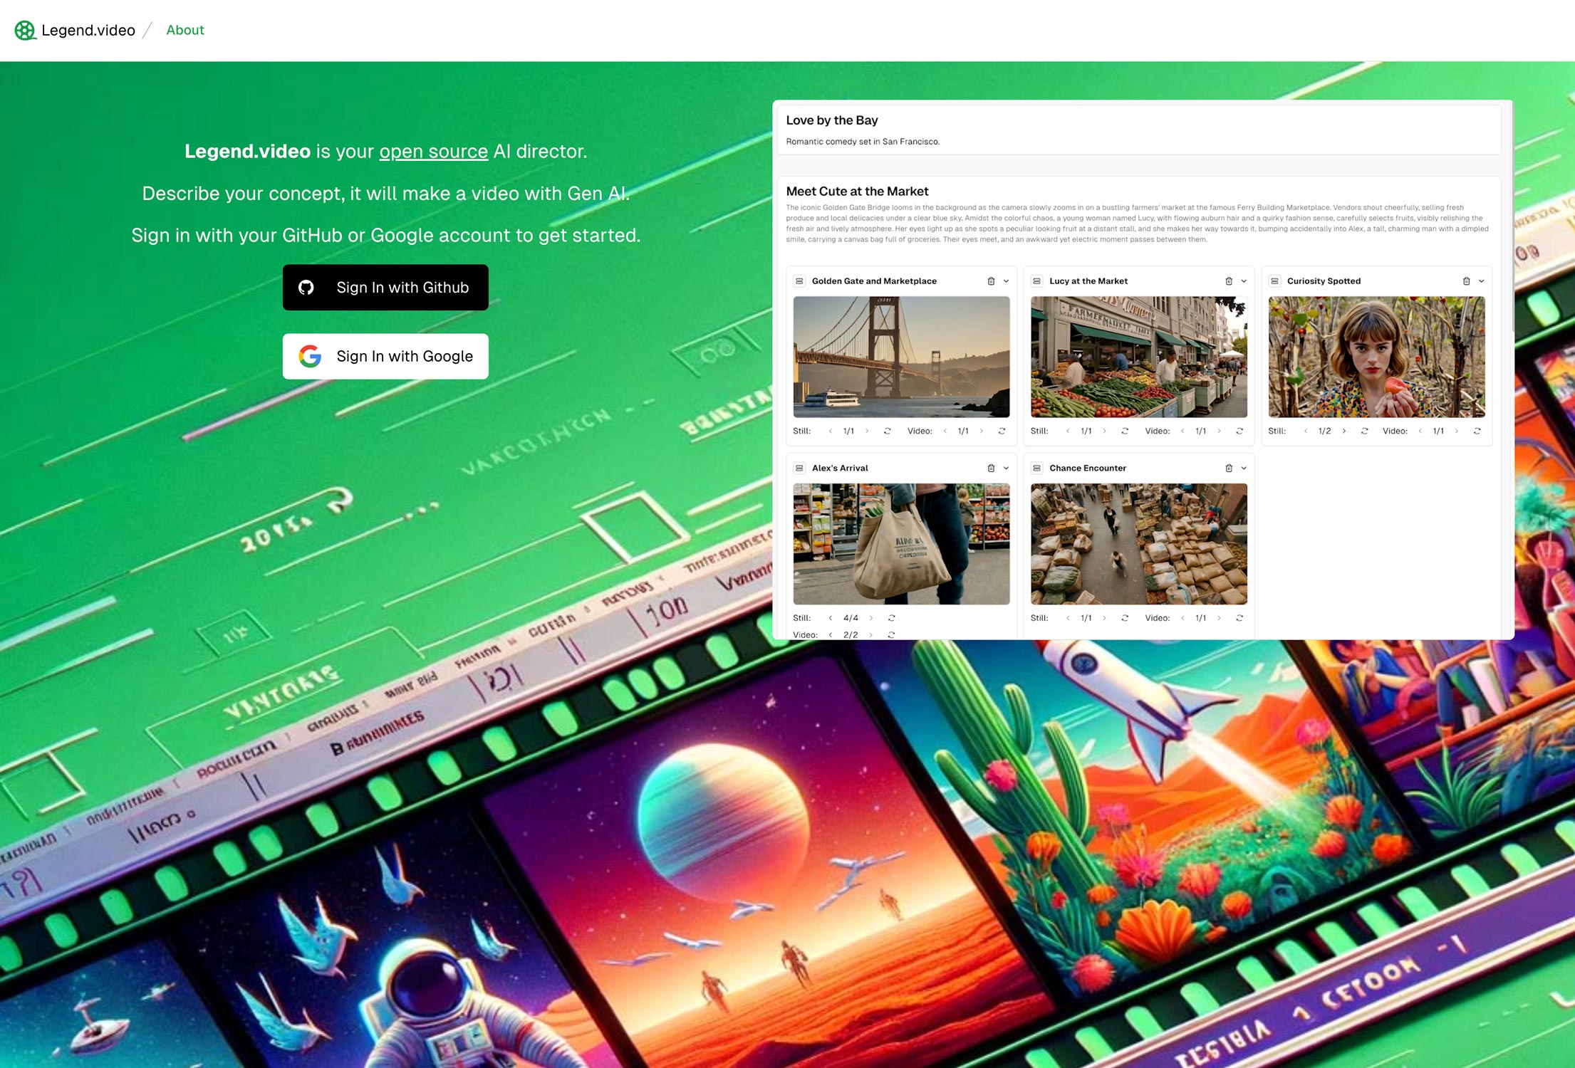Expand the Chance Encounter card menu
The height and width of the screenshot is (1068, 1575).
1244,468
